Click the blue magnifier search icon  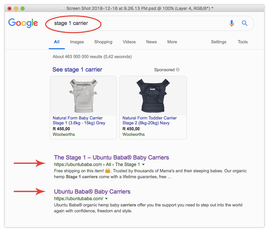244,23
